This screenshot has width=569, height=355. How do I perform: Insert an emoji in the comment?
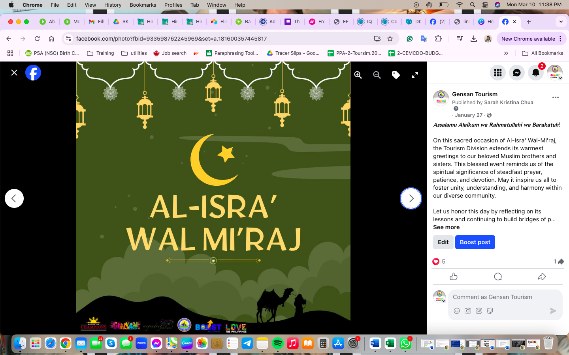[457, 311]
